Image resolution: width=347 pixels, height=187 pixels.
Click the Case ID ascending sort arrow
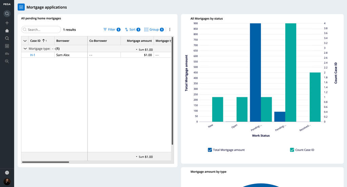tap(44, 41)
